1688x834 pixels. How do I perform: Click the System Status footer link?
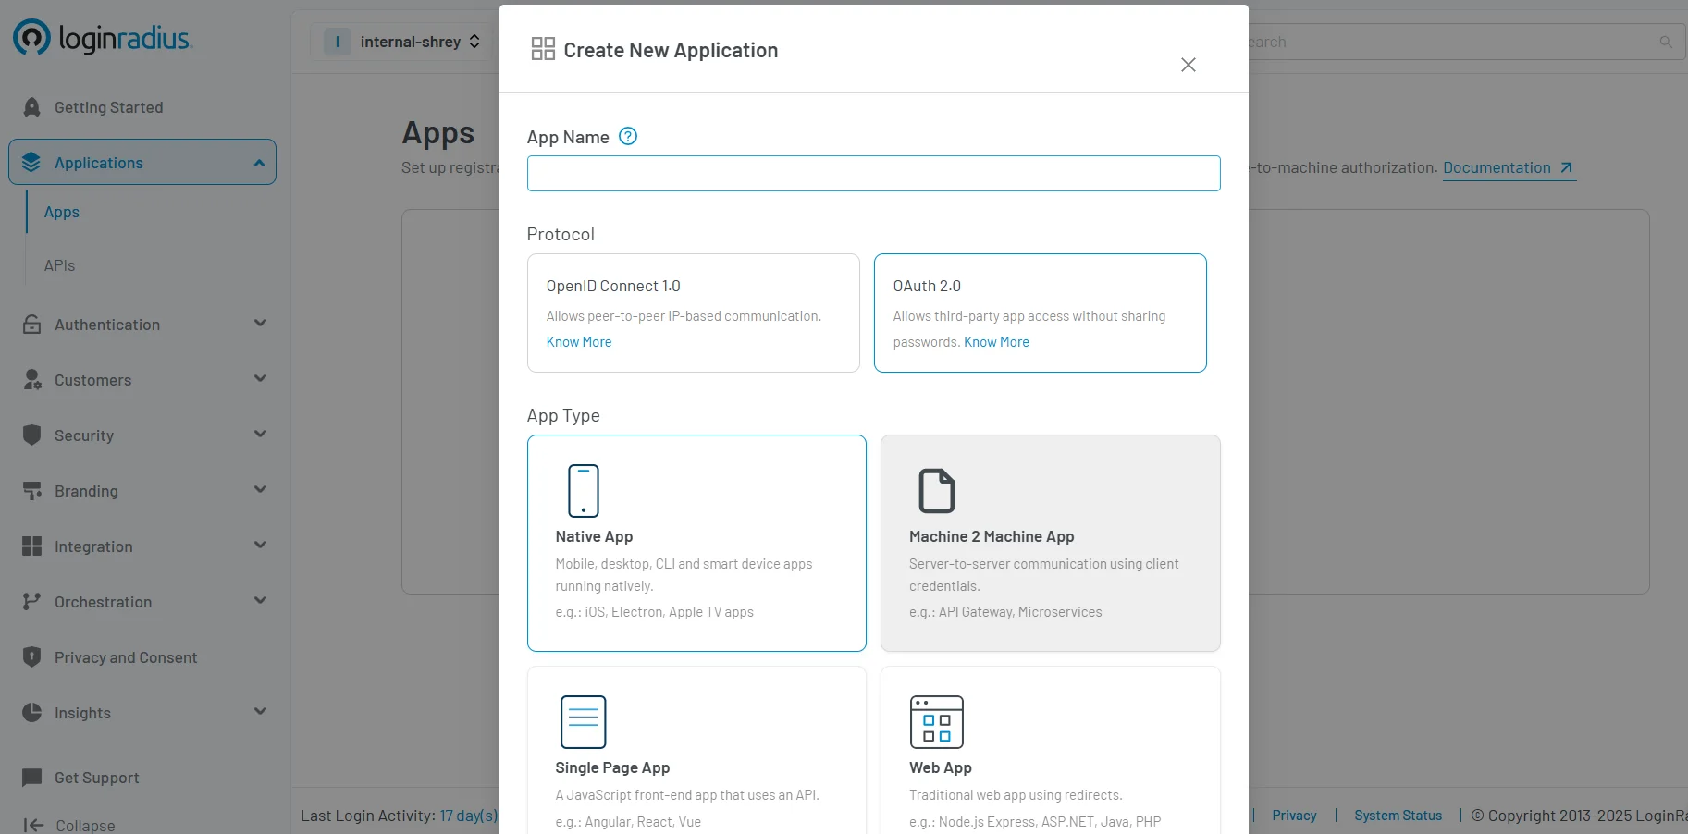coord(1398,816)
